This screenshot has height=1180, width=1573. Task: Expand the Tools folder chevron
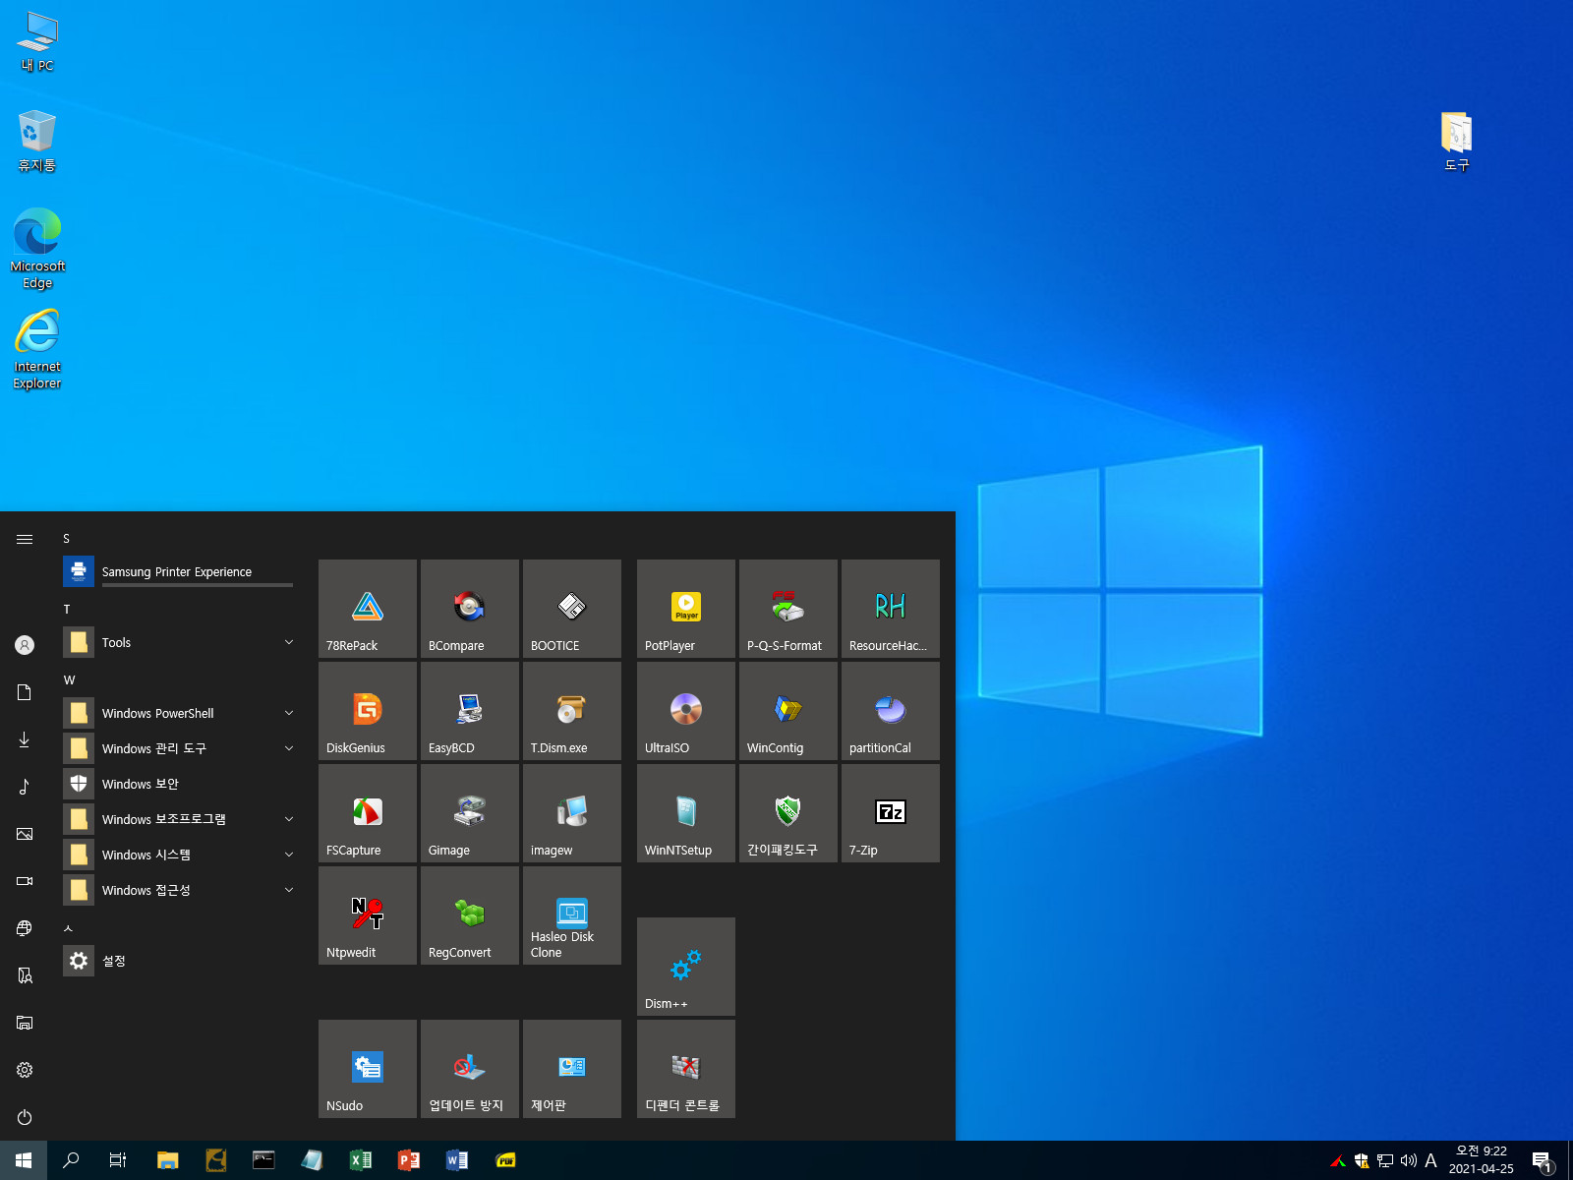[x=289, y=642]
